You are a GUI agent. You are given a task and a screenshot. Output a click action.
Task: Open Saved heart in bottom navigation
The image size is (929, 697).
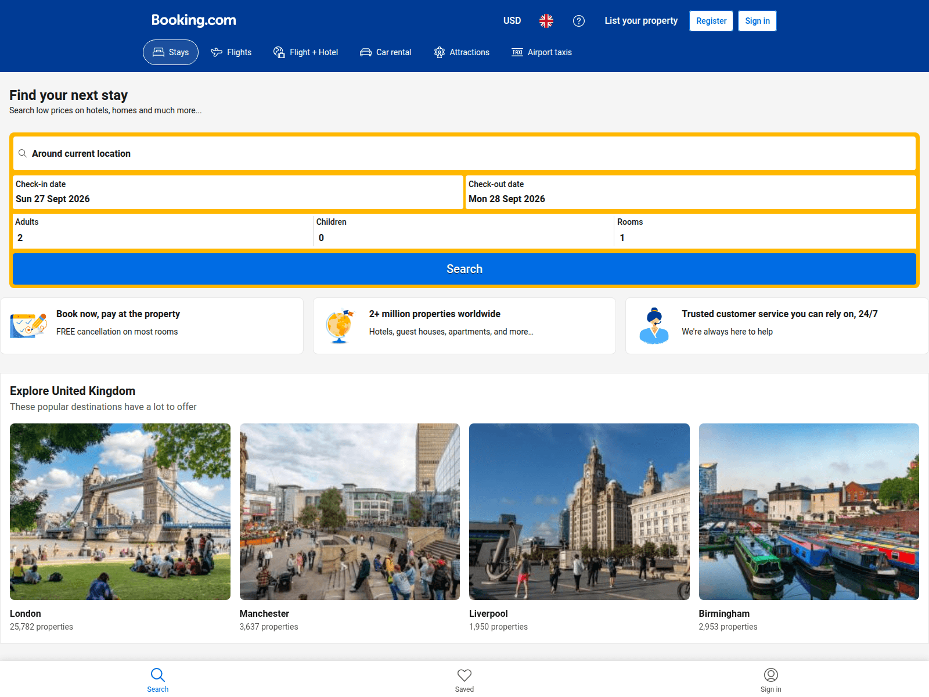point(464,680)
